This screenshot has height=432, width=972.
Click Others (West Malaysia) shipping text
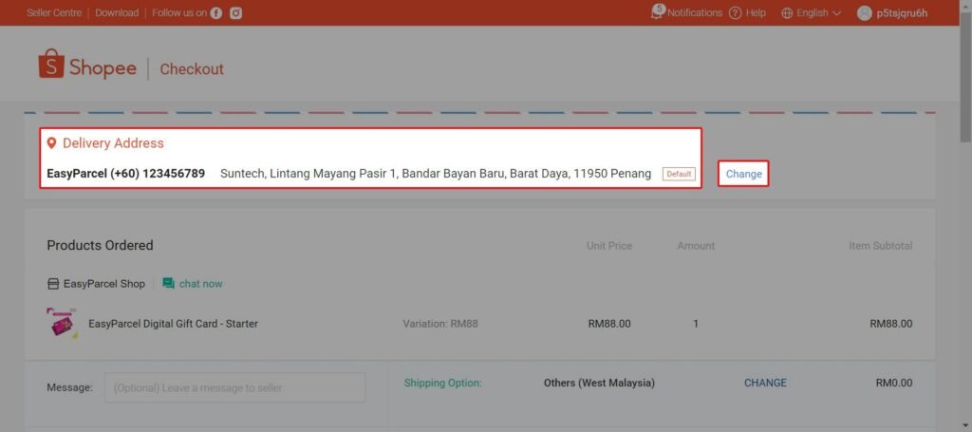coord(600,383)
